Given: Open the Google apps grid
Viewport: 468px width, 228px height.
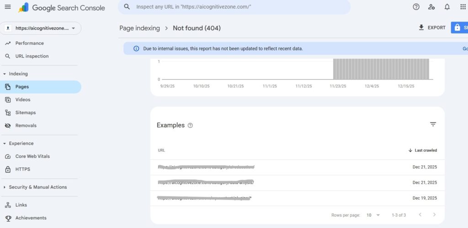Looking at the screenshot, I should 463,7.
